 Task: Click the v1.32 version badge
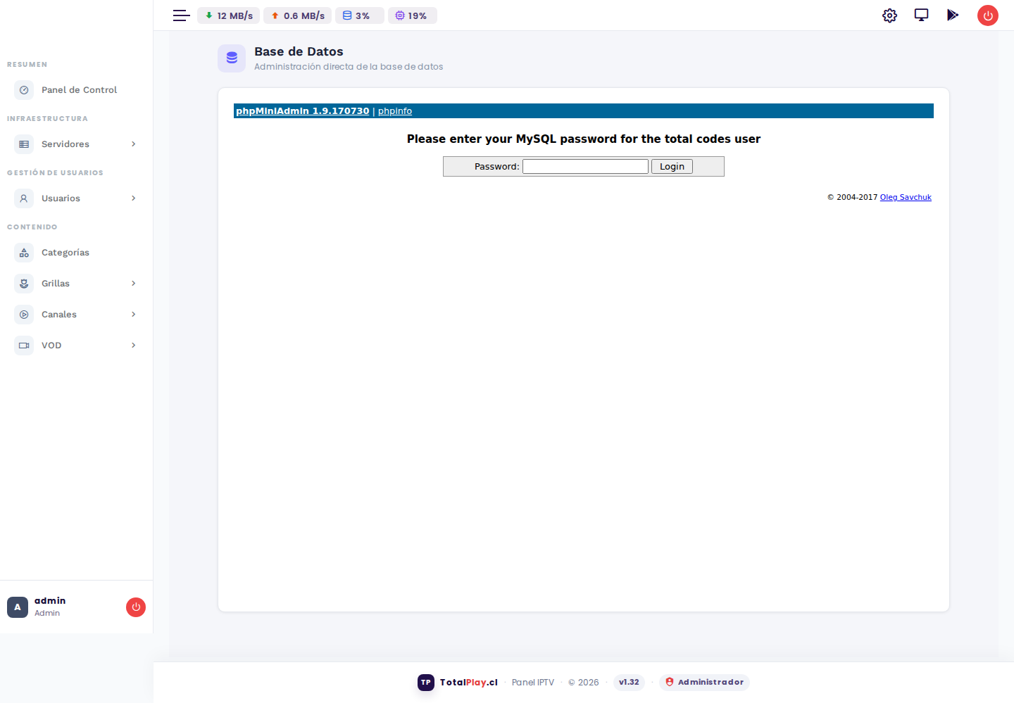[629, 683]
